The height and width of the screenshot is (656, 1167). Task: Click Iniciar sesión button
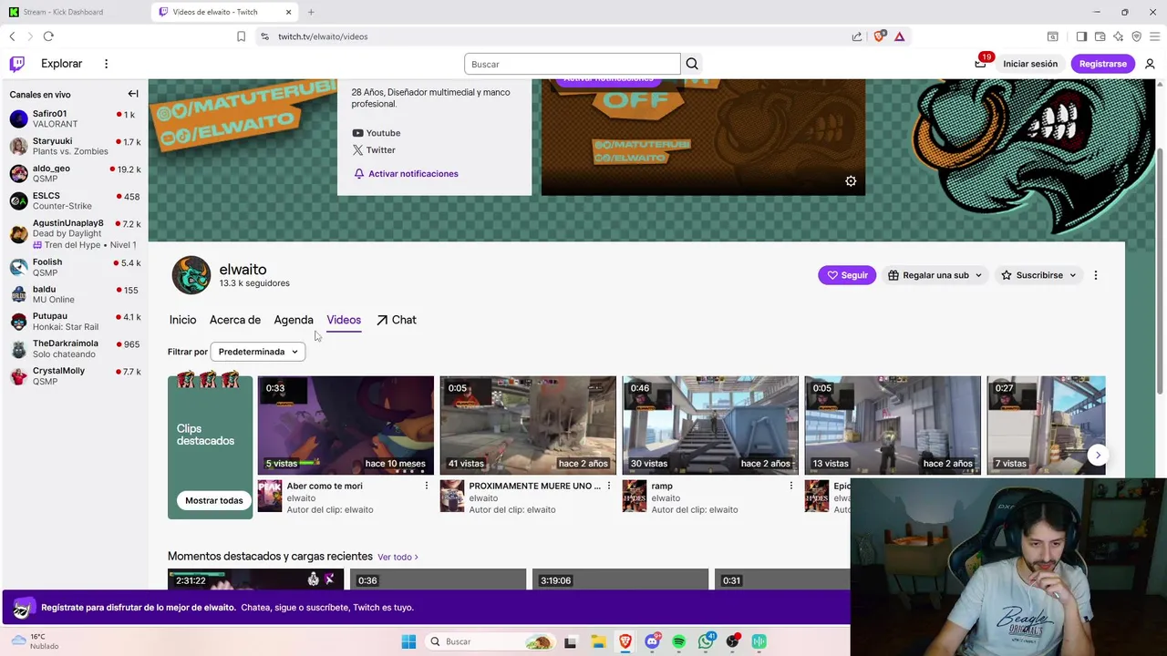pyautogui.click(x=1030, y=64)
